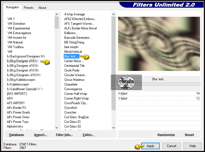Select &<Bkg Kaleidoscope> category
205x152 pixels.
tap(21, 80)
